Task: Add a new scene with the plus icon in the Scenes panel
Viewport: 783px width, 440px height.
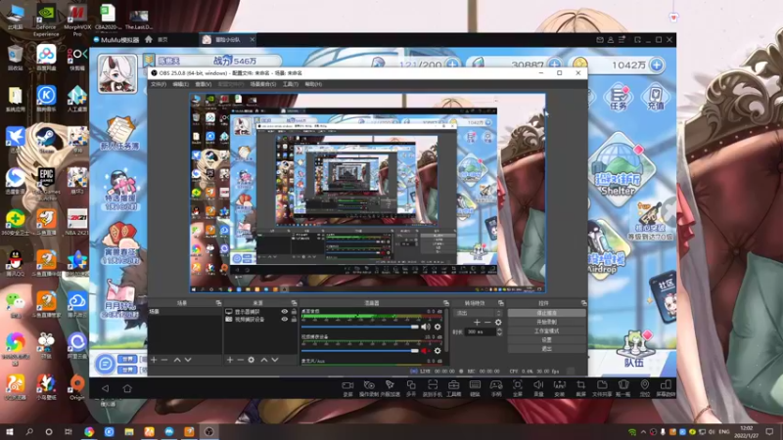Action: 154,360
